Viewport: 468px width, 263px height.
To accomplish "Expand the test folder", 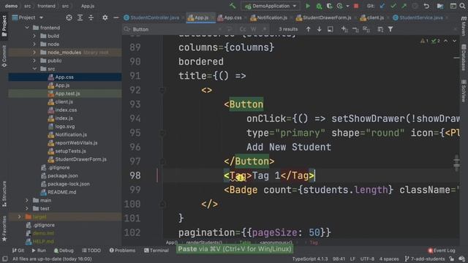I will [x=27, y=209].
